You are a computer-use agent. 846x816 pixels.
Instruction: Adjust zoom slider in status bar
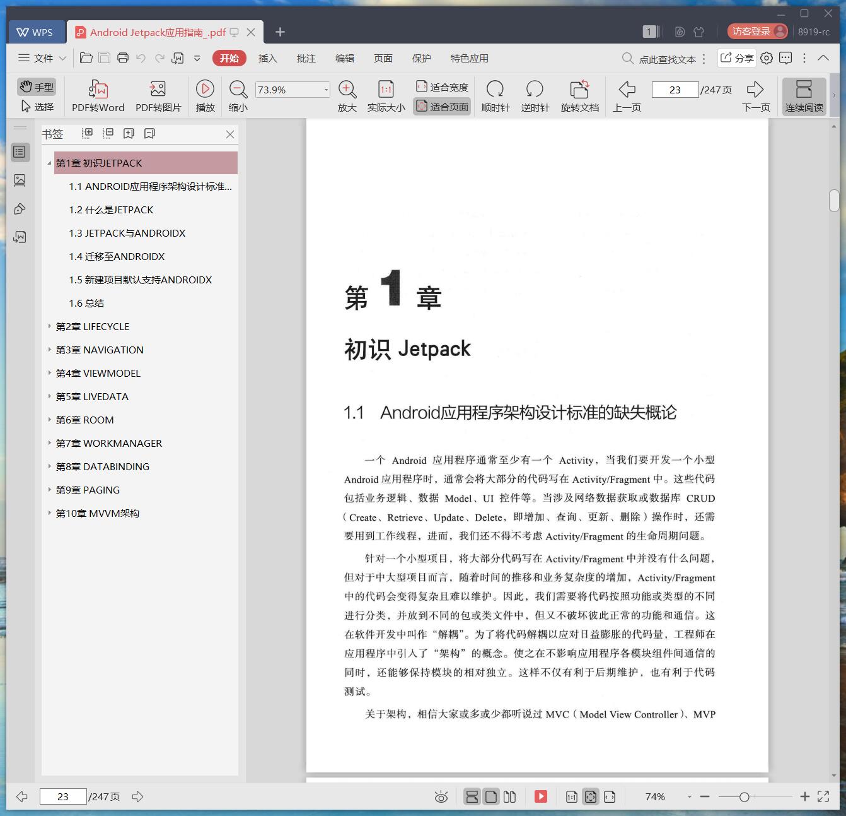[745, 797]
